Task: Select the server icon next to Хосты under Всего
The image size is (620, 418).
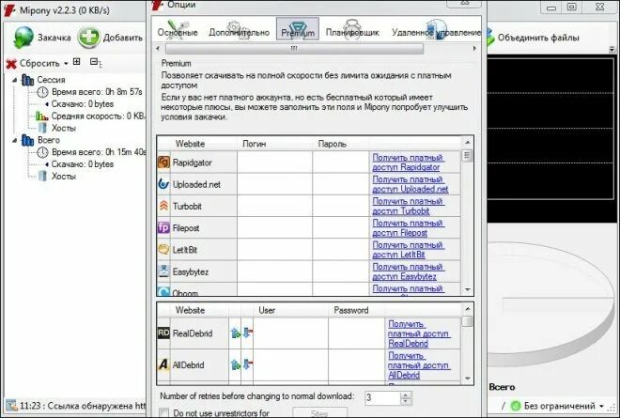Action: [x=42, y=177]
